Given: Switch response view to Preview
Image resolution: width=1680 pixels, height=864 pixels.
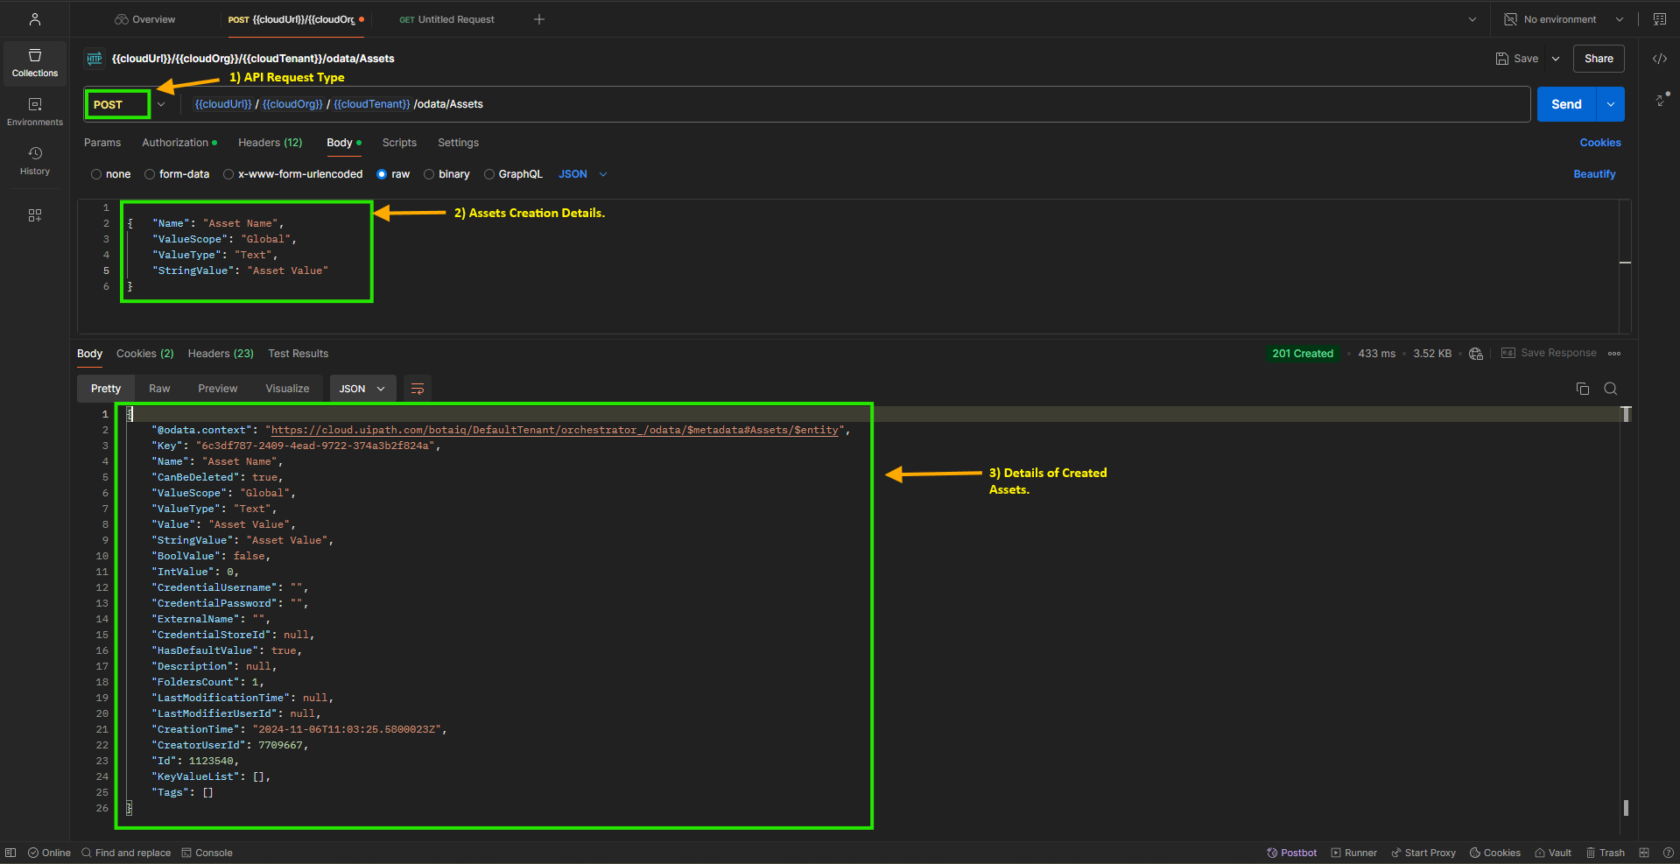Looking at the screenshot, I should (217, 389).
